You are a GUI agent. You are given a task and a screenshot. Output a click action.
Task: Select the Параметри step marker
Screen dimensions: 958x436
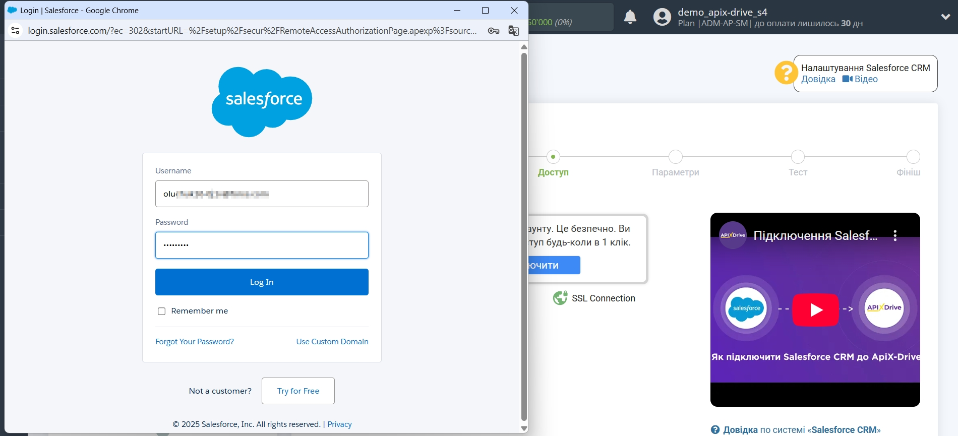[676, 157]
